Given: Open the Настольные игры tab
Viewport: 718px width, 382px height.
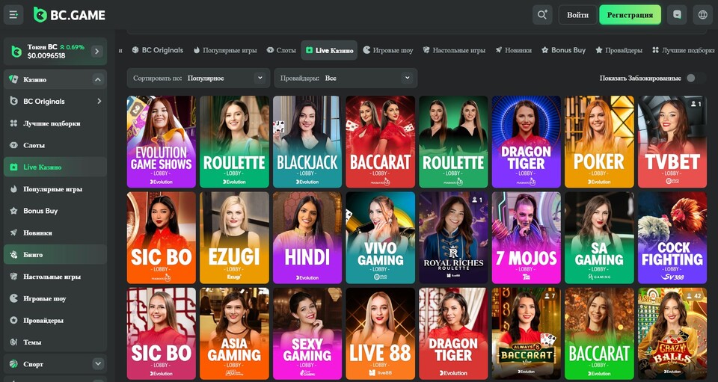Looking at the screenshot, I should pos(454,50).
